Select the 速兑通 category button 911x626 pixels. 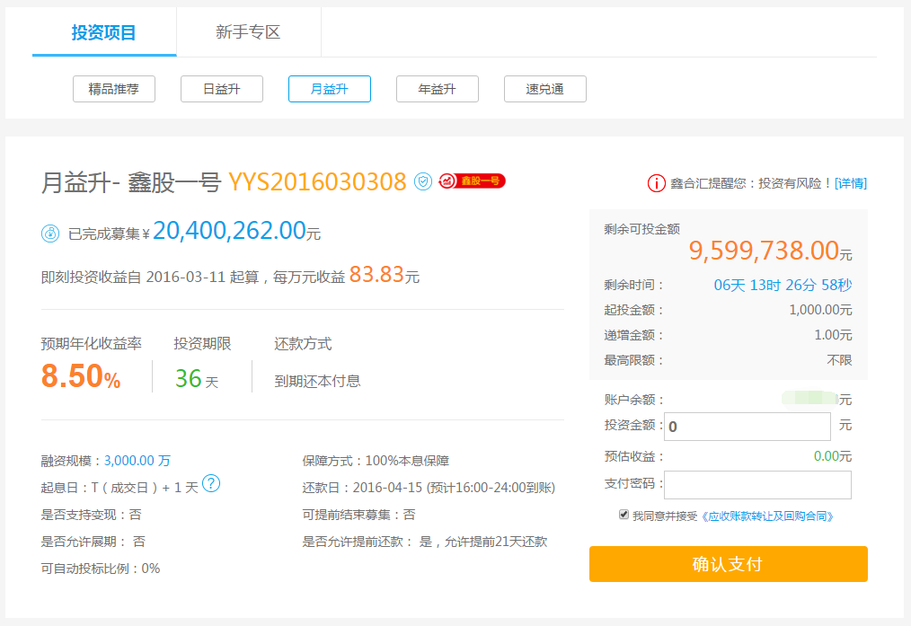(x=545, y=89)
